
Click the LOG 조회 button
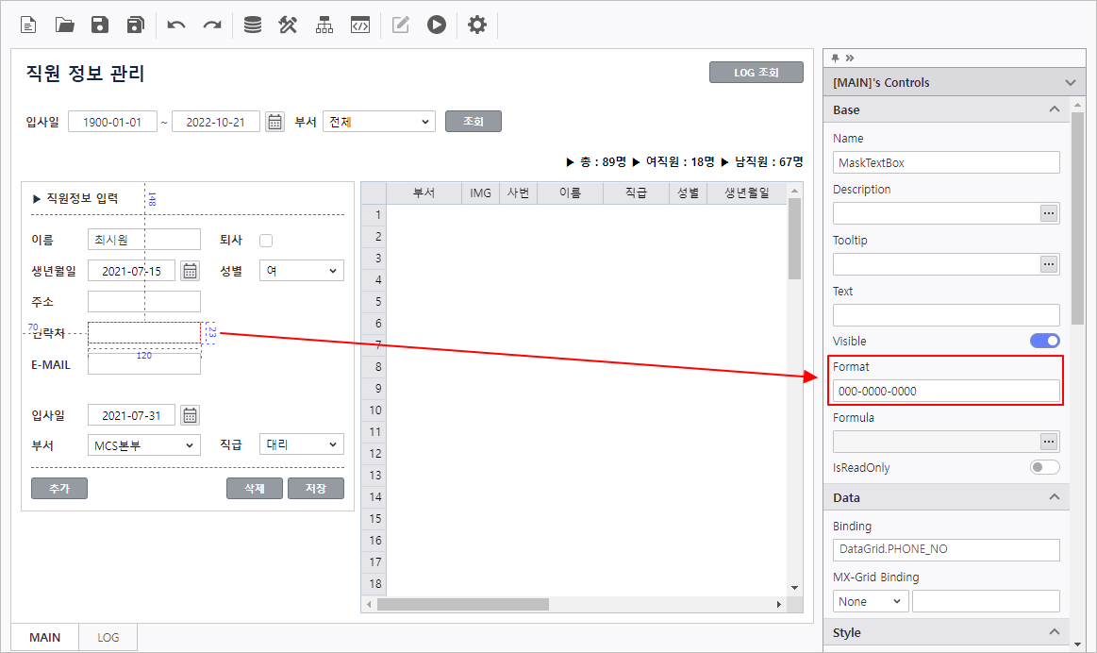(756, 73)
